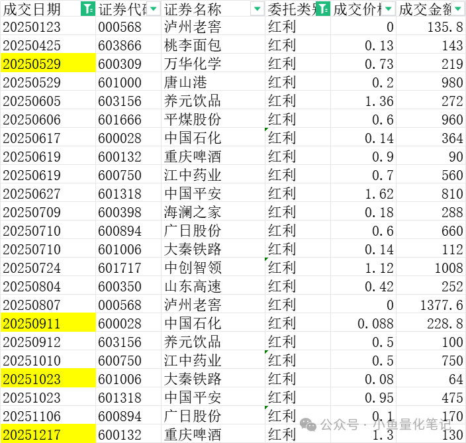Click date cell 20250425
This screenshot has width=466, height=443.
pyautogui.click(x=48, y=44)
